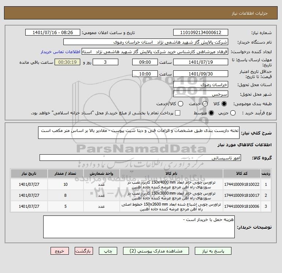The width and height of the screenshot is (282, 273).
Task: Click the شماره نیاز field 1101092134000612
Action: 201,32
